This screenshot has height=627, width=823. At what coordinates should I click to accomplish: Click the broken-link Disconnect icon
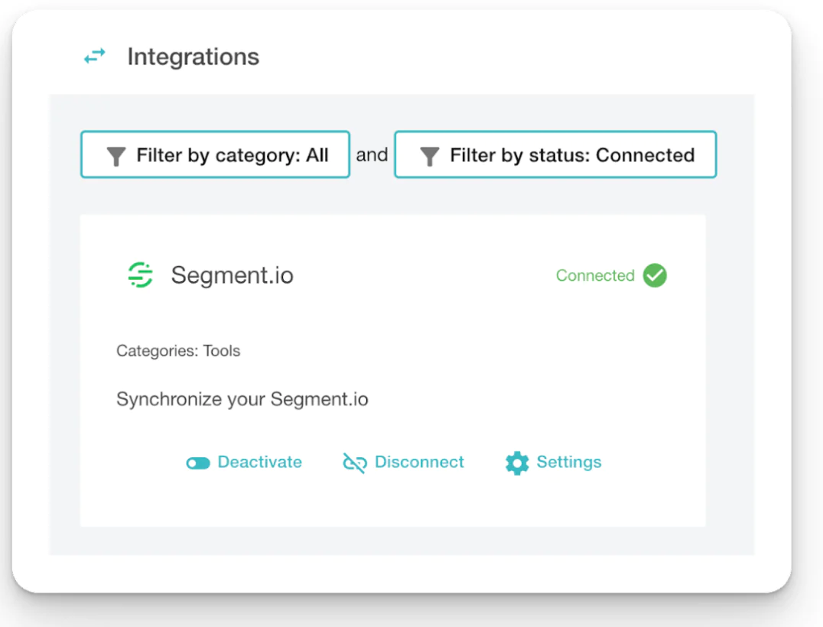(x=354, y=463)
